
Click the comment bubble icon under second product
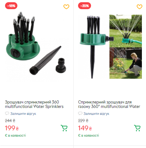click(x=80, y=113)
